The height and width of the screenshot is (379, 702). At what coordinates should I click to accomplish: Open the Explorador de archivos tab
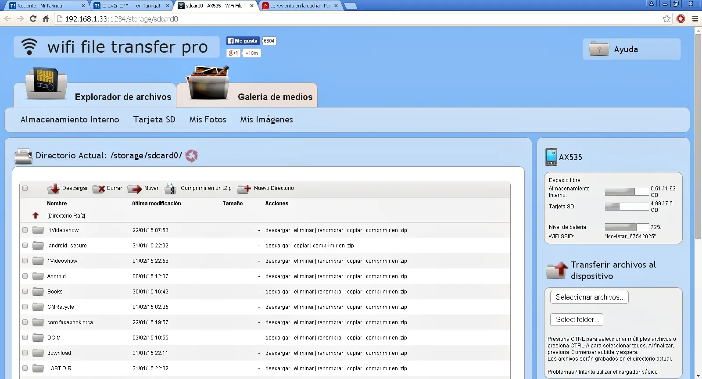point(95,95)
